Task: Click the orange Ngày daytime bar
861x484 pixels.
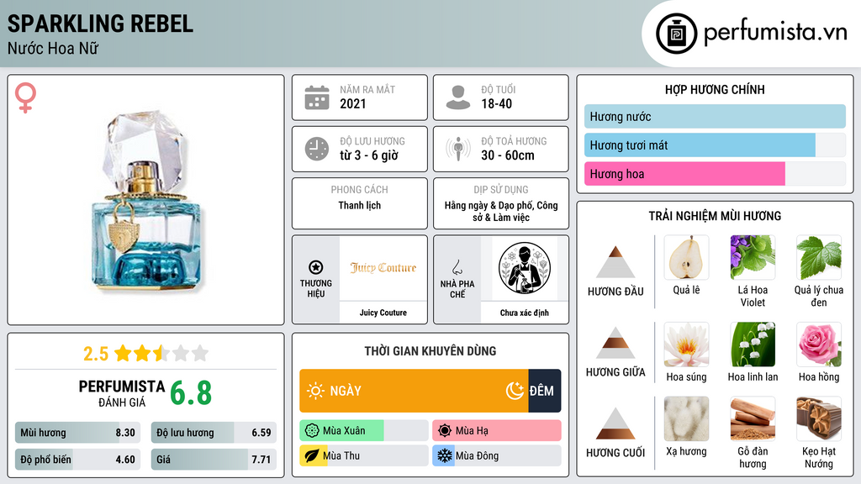Action: (x=414, y=391)
